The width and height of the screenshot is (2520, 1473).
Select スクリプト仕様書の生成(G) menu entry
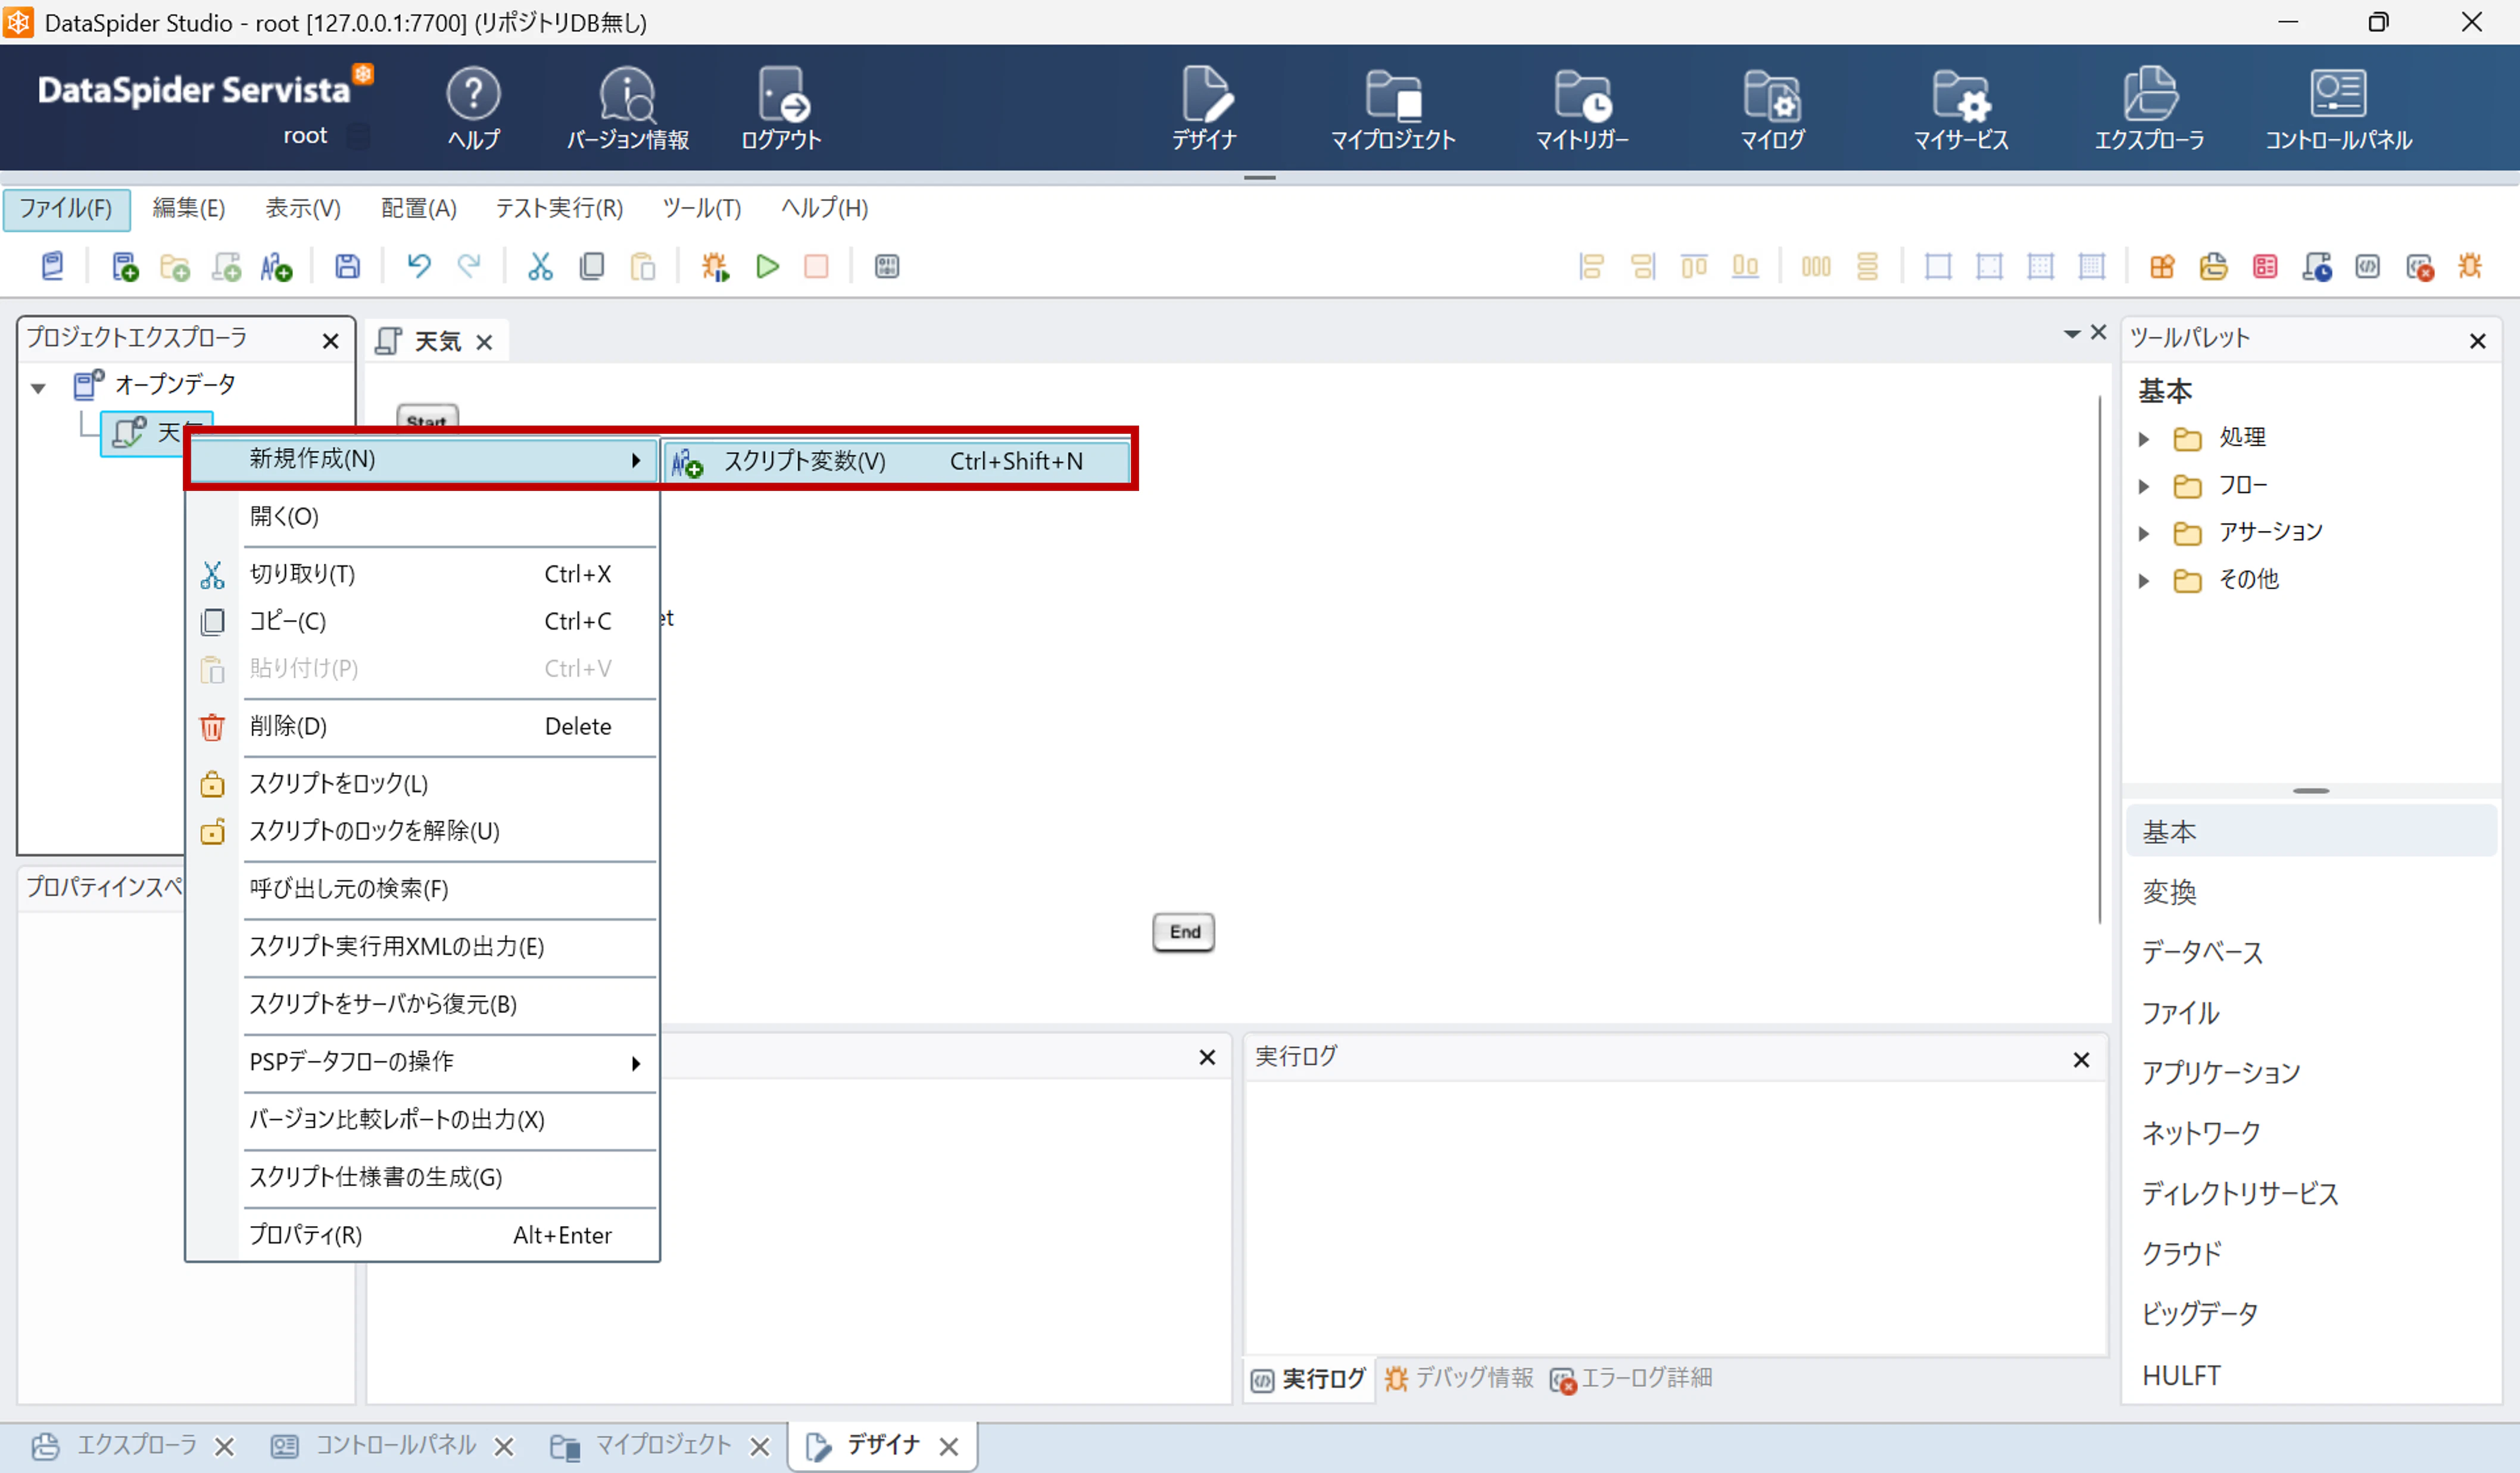pyautogui.click(x=422, y=1177)
